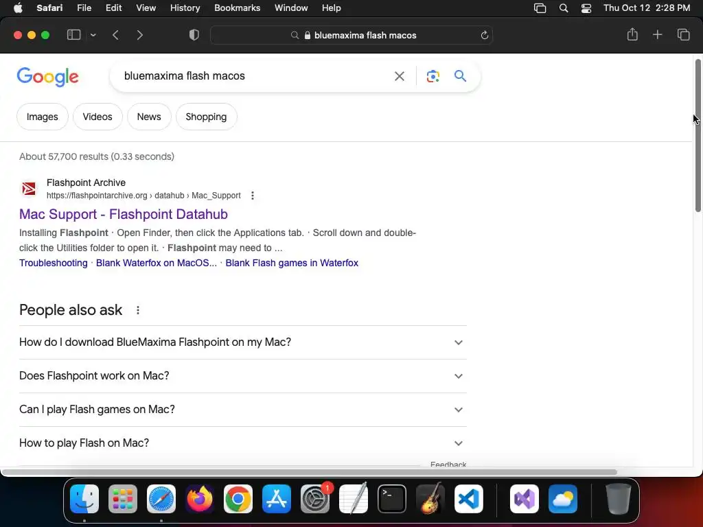Open the History menu
The height and width of the screenshot is (527, 703).
coord(185,8)
